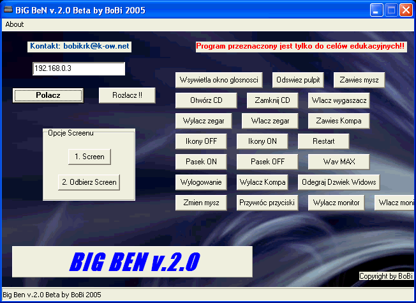
Task: Click the Wylogowanie logout button
Action: [x=201, y=182]
